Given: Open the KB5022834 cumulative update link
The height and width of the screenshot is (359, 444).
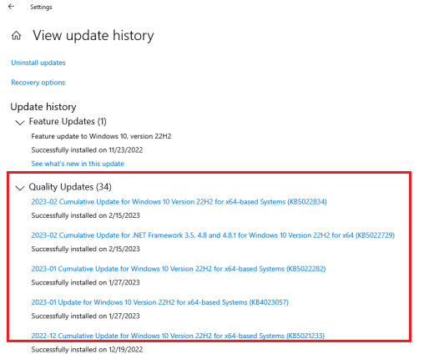Looking at the screenshot, I should (179, 202).
